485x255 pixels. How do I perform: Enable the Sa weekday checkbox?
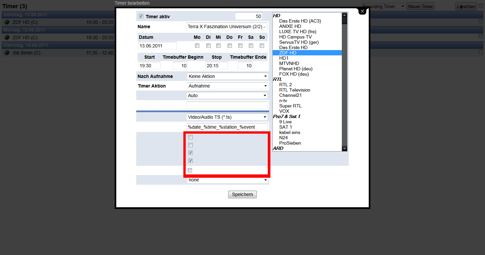[x=251, y=45]
